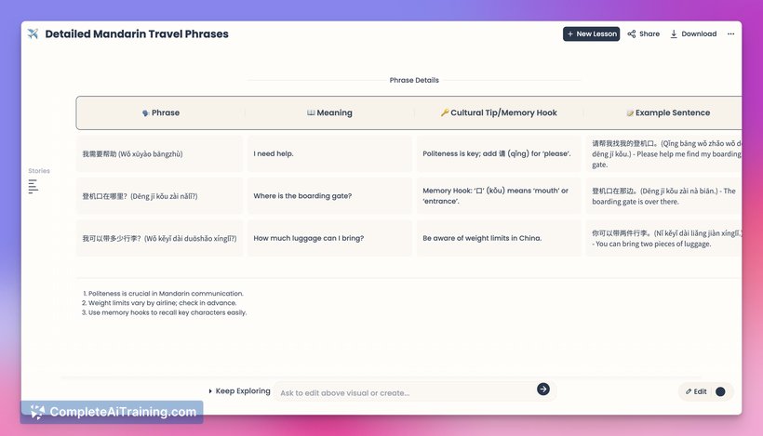Image resolution: width=763 pixels, height=436 pixels.
Task: Select the 'I need help.' meaning cell
Action: [329, 153]
